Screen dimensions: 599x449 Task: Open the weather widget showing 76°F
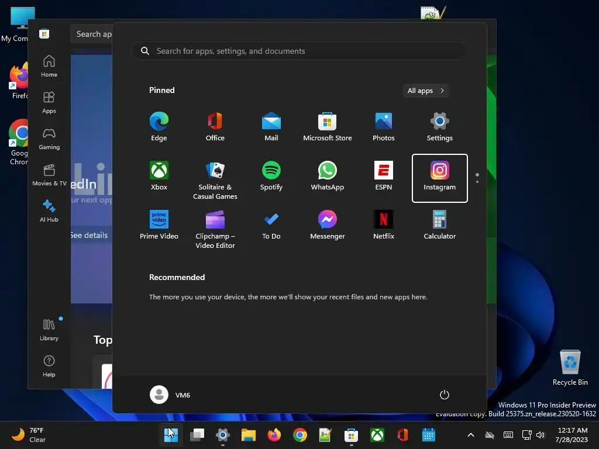tap(29, 435)
